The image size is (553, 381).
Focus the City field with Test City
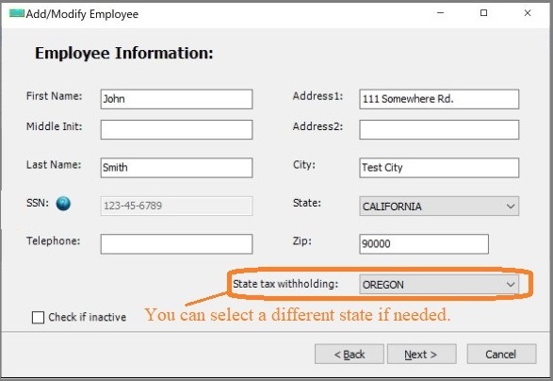439,168
